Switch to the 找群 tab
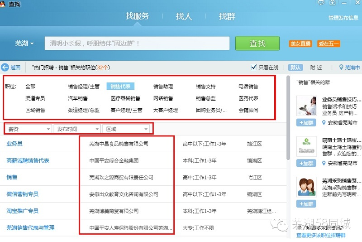 227,17
